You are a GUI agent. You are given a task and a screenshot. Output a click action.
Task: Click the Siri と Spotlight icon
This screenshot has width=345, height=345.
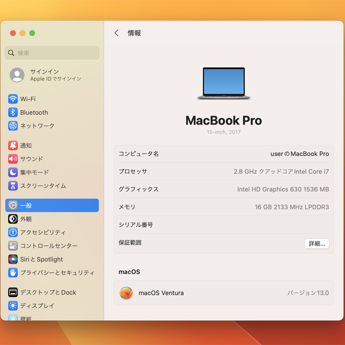pyautogui.click(x=13, y=259)
